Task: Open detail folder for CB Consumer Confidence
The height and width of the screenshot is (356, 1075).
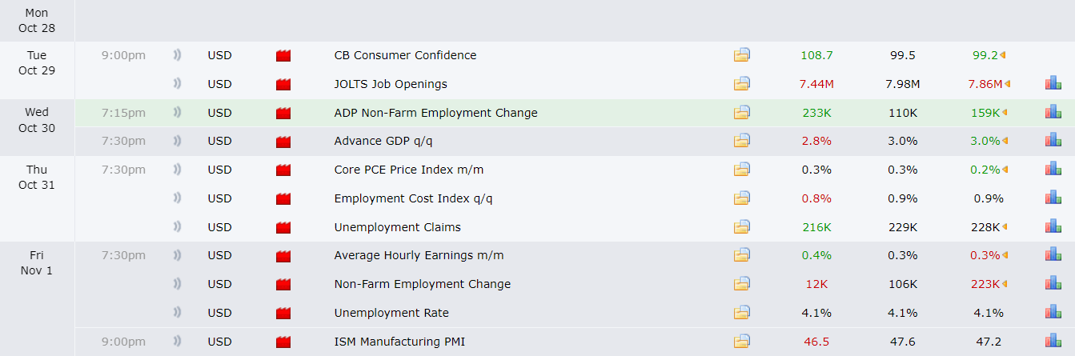Action: click(x=742, y=55)
